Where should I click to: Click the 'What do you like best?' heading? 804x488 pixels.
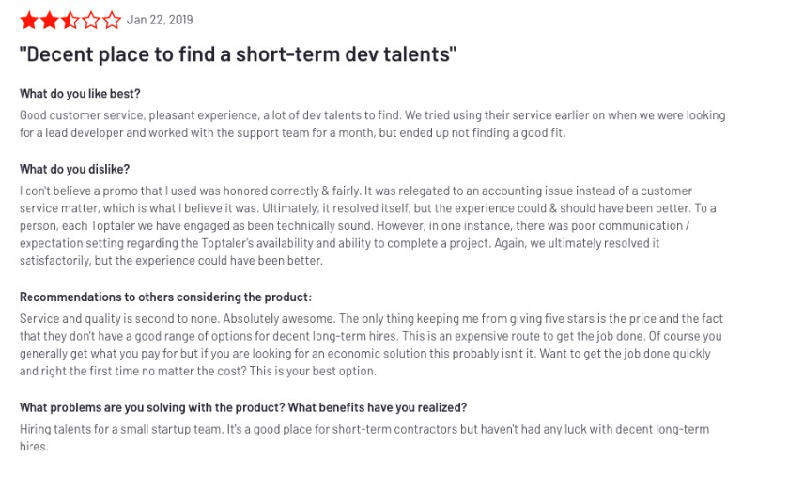[80, 94]
